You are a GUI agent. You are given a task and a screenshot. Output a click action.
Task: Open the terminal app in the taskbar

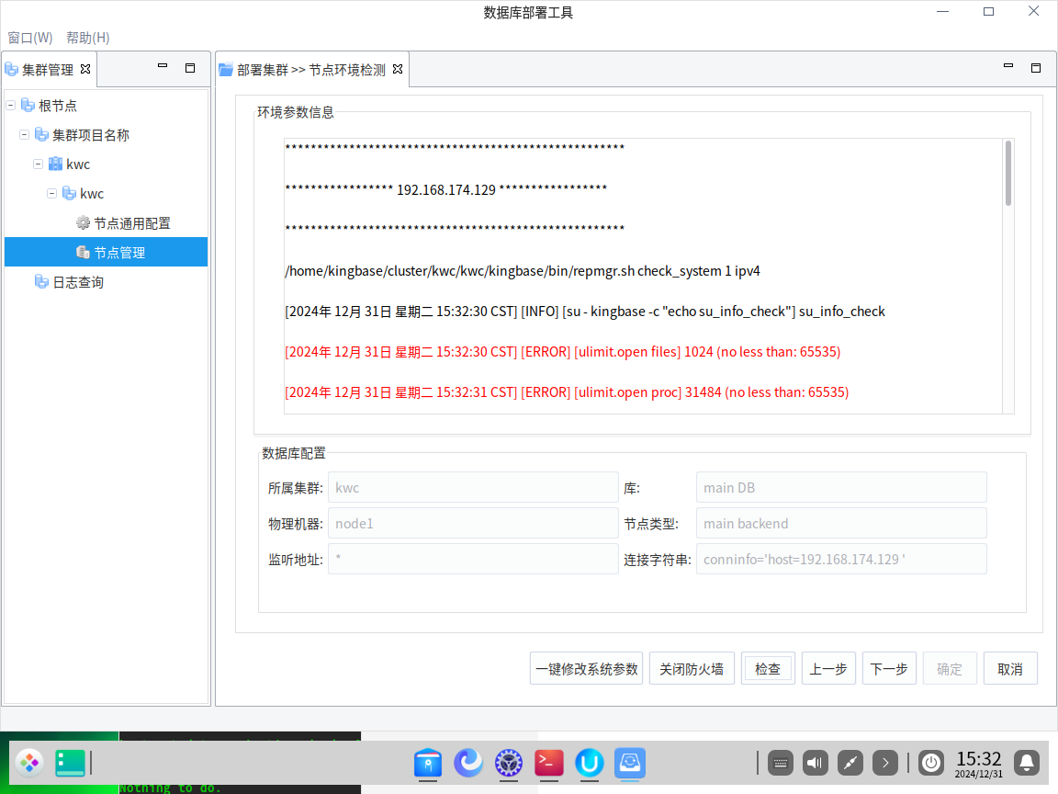point(549,763)
